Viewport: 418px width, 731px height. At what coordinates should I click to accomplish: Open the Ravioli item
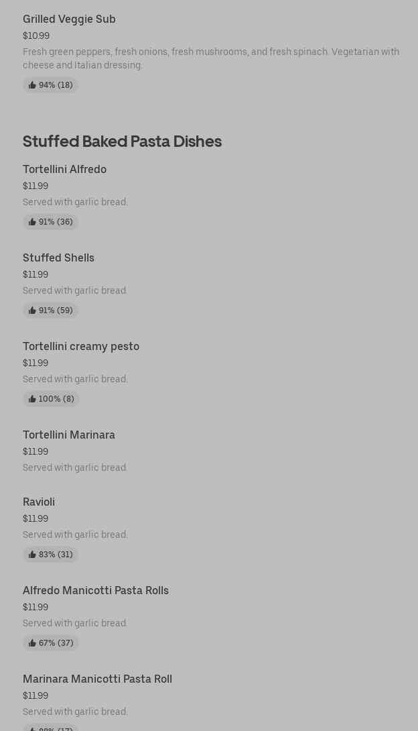click(x=39, y=502)
